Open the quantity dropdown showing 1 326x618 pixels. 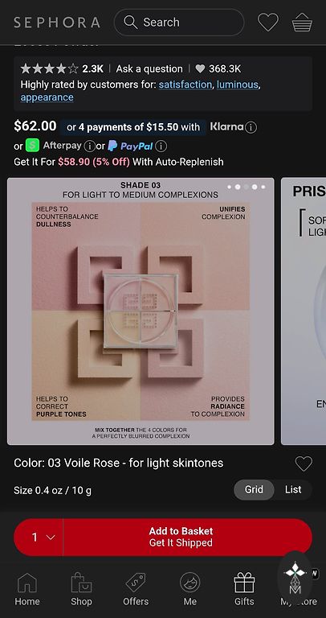(x=39, y=538)
